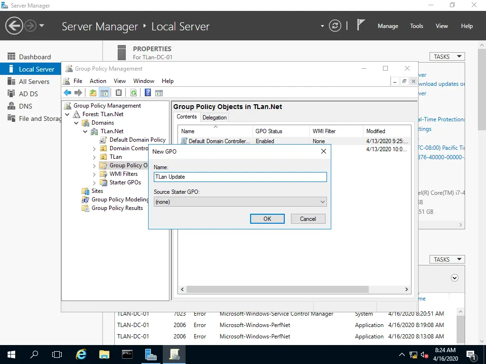Show hidden tray icons chevron
Screen dimensions: 486x364
point(402,355)
